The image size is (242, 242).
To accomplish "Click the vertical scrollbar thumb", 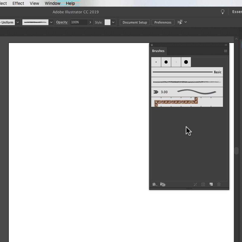I will pos(236,151).
